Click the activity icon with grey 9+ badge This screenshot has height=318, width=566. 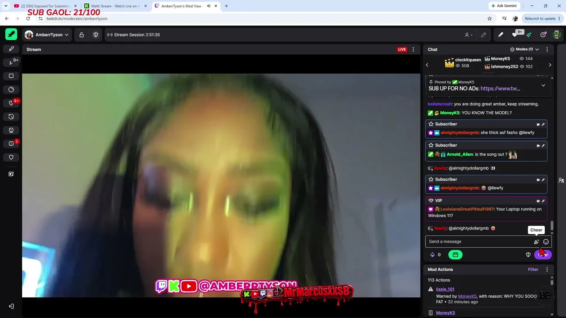(x=11, y=62)
